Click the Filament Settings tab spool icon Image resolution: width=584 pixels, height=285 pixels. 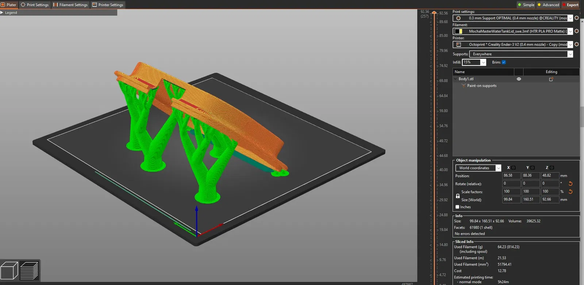(x=55, y=5)
